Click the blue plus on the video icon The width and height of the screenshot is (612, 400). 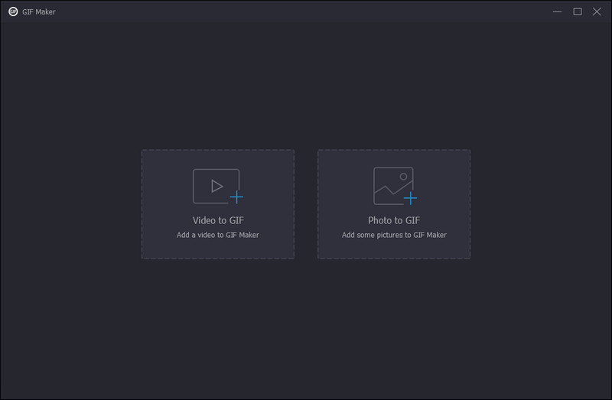[236, 197]
